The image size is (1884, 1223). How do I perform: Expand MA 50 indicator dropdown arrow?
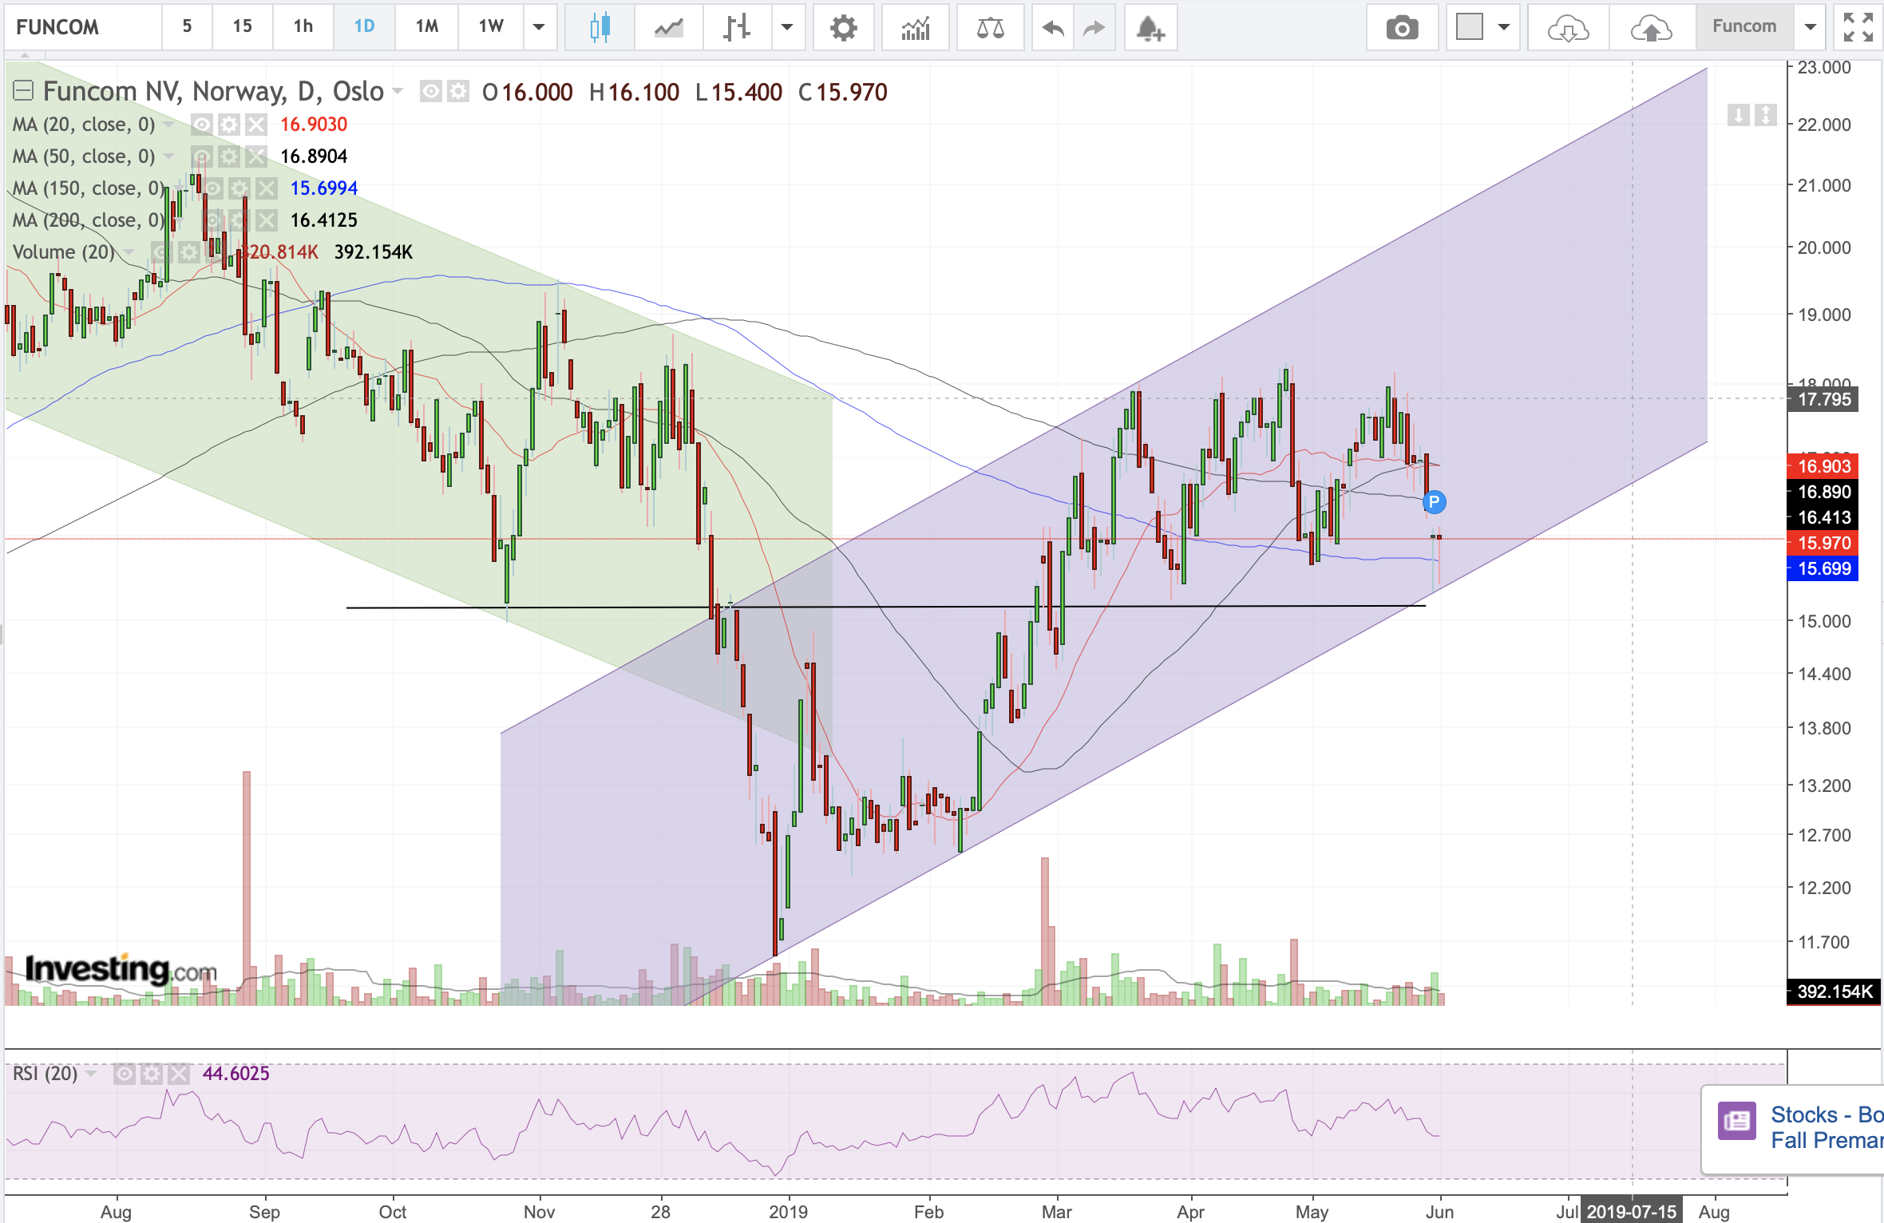click(168, 156)
